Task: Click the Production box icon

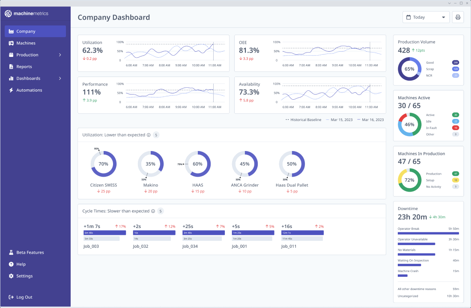Action: click(11, 55)
